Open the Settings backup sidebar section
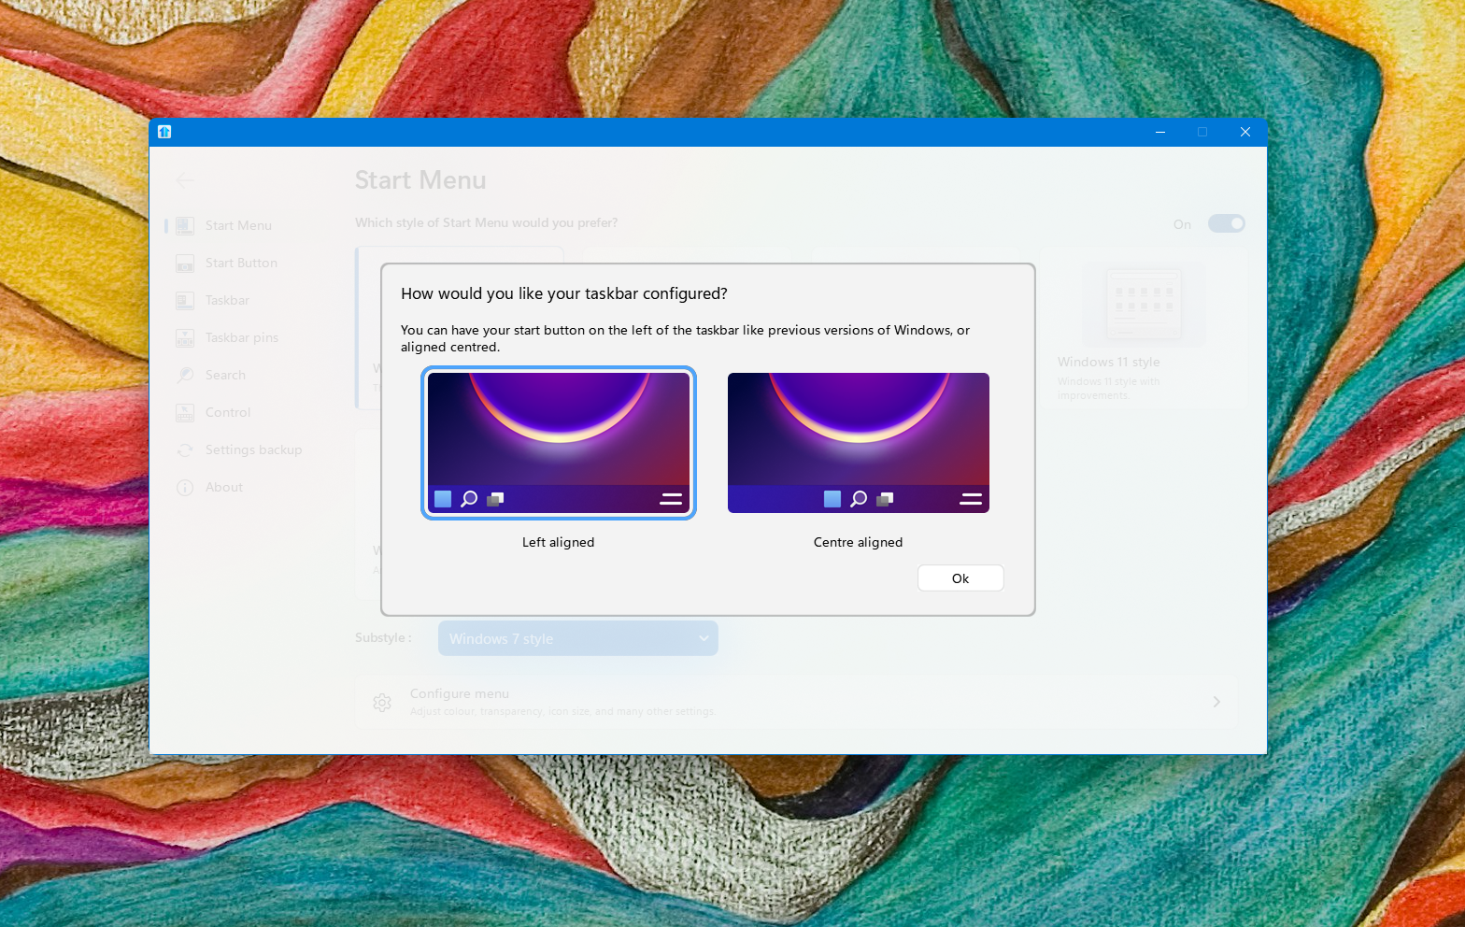 pyautogui.click(x=248, y=449)
